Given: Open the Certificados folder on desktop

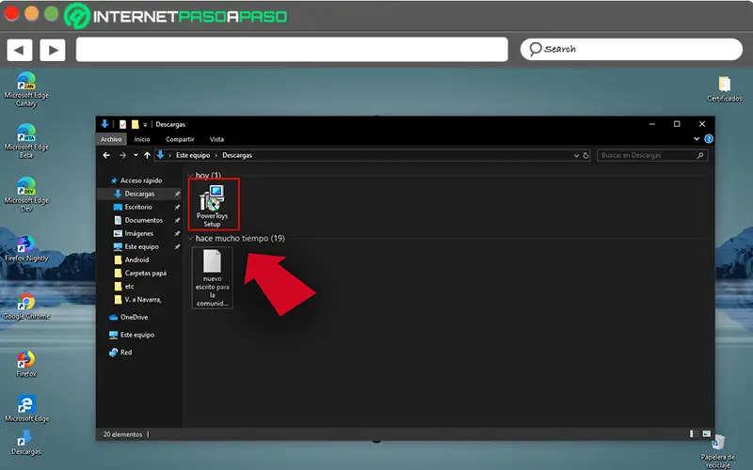Looking at the screenshot, I should (x=724, y=89).
